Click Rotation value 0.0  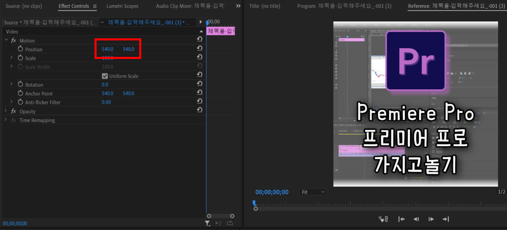[105, 85]
